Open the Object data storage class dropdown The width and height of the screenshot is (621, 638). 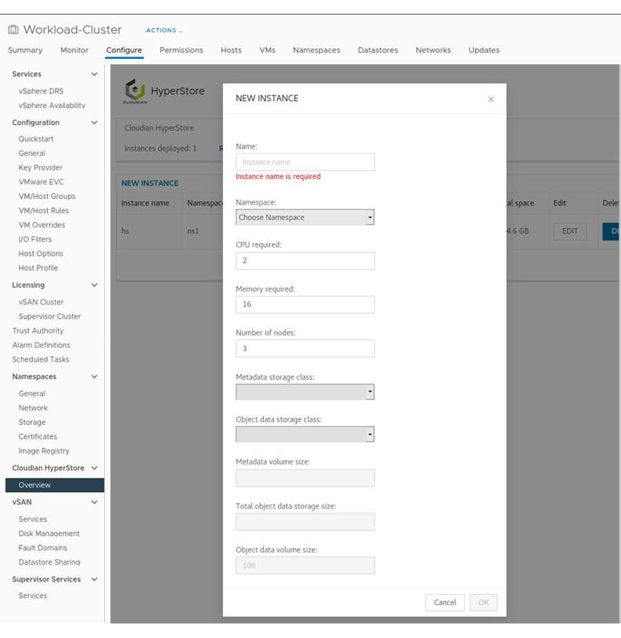pos(305,434)
